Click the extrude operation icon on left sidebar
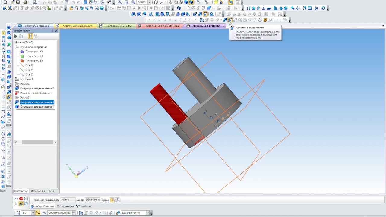The image size is (386, 217). (x=9, y=27)
